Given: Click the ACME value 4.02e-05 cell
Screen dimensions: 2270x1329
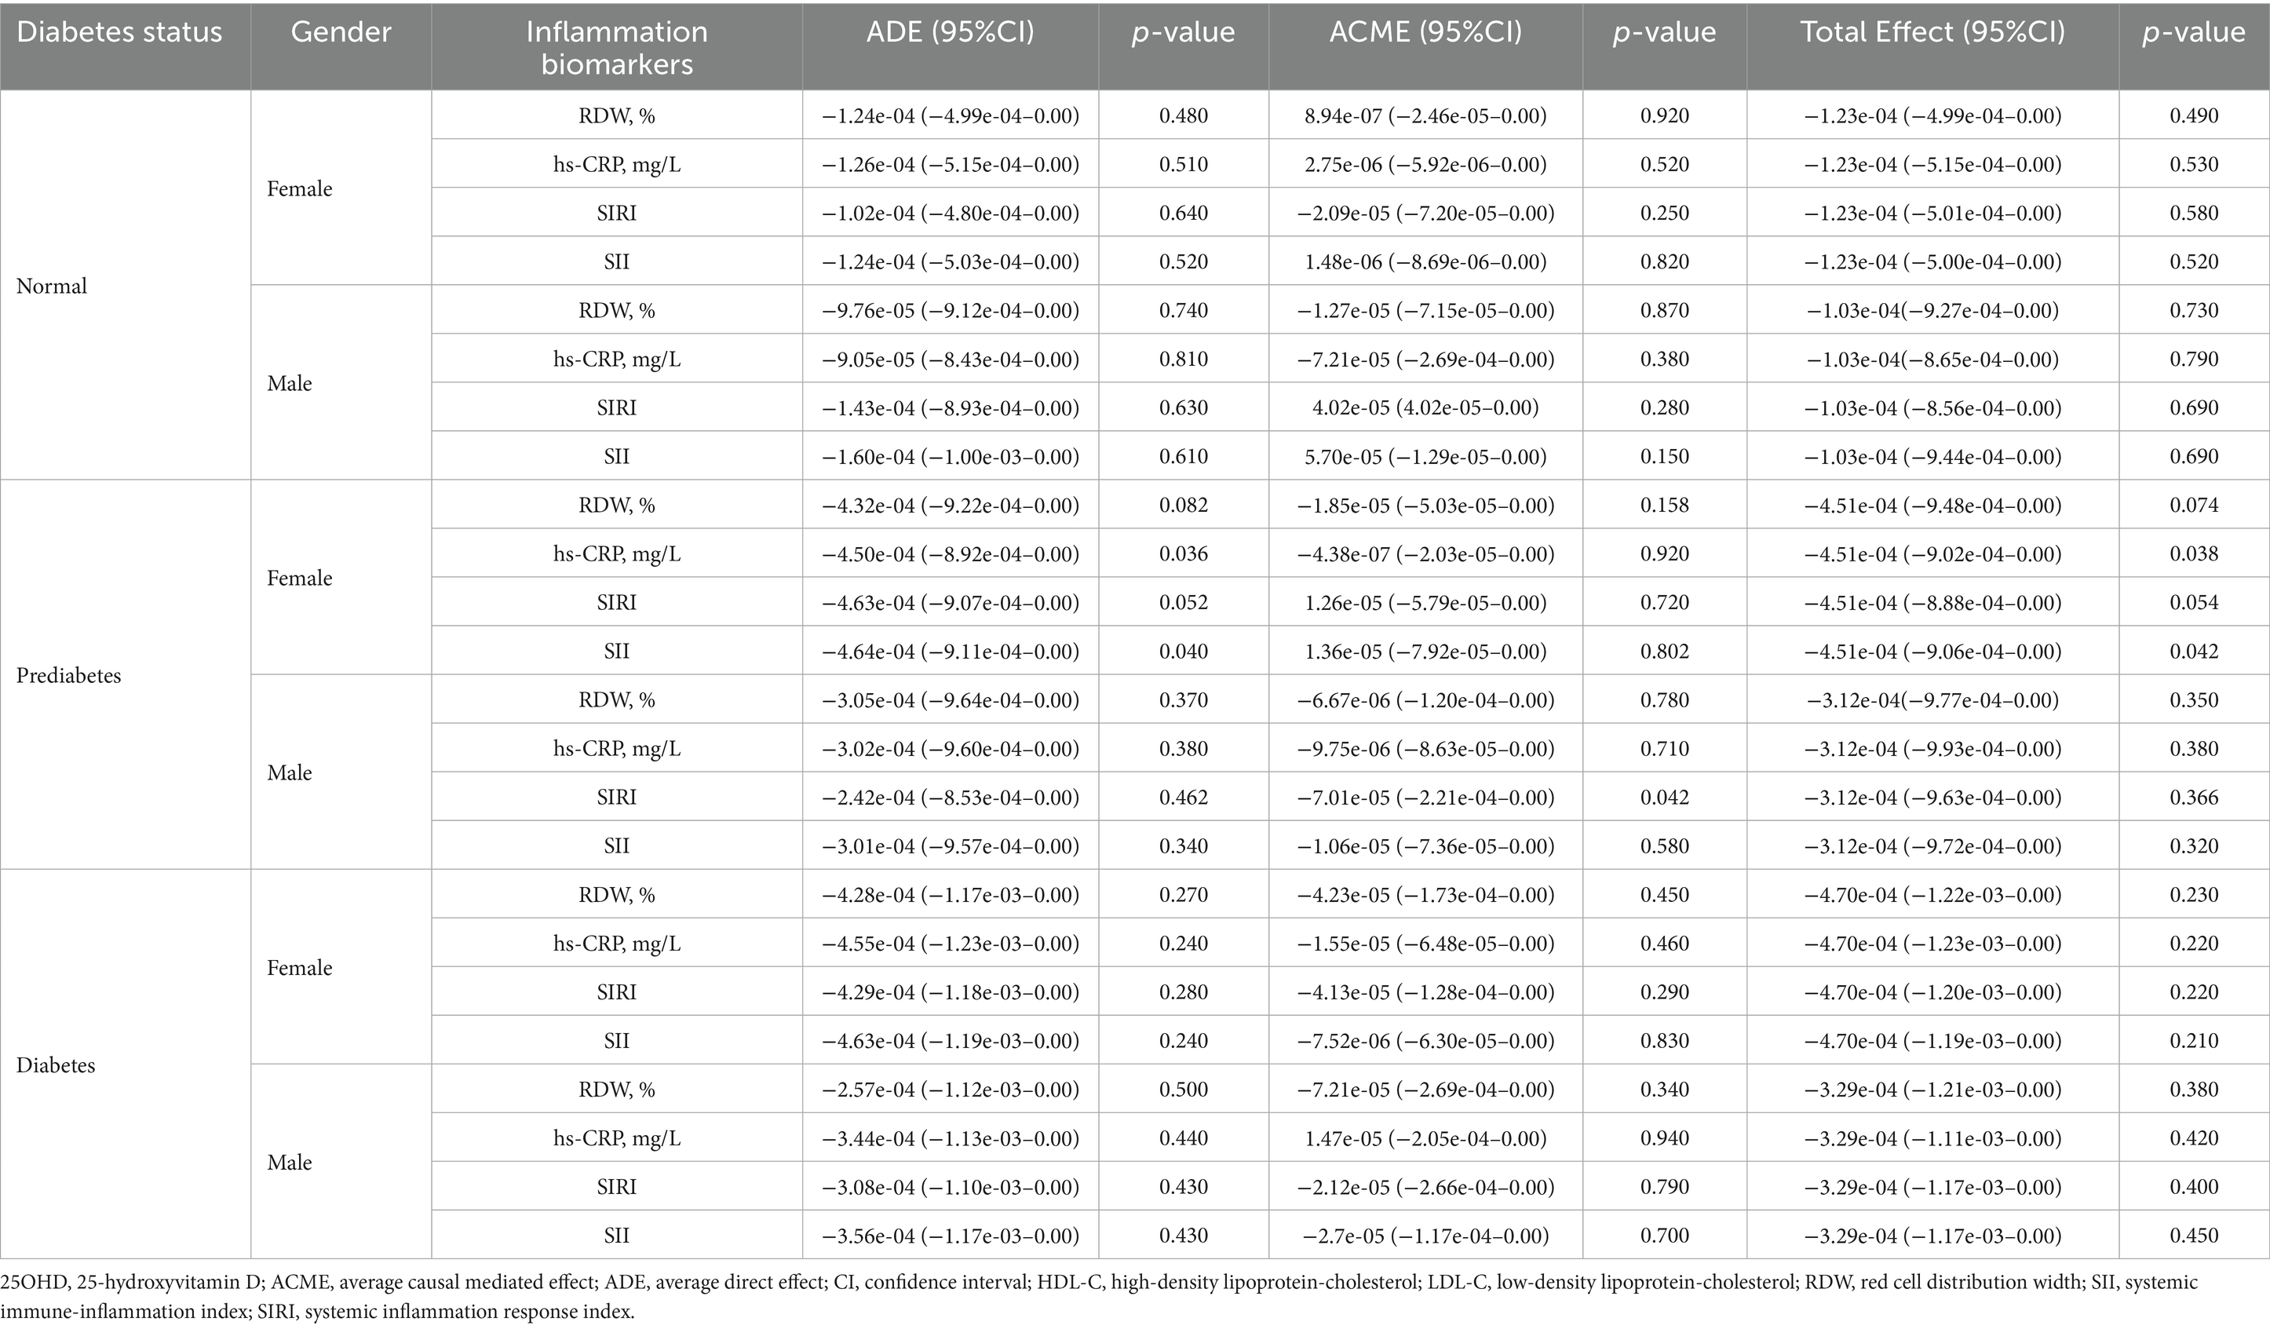Looking at the screenshot, I should click(x=1425, y=408).
